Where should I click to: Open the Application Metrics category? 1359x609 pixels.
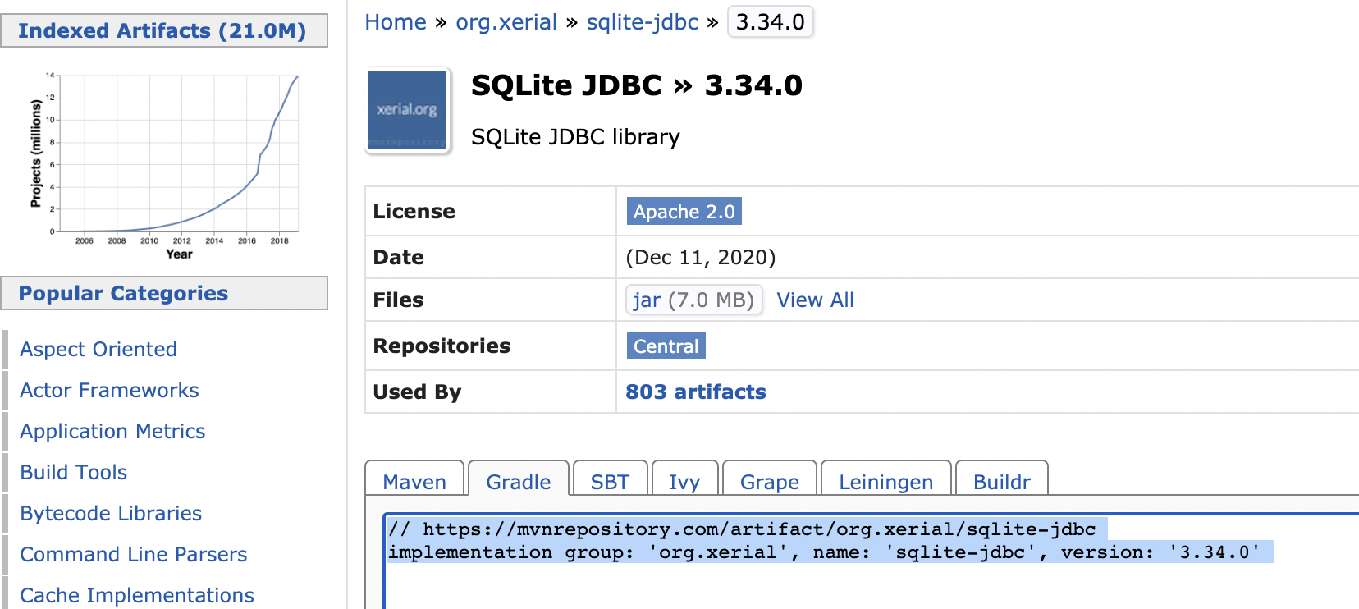pyautogui.click(x=112, y=431)
